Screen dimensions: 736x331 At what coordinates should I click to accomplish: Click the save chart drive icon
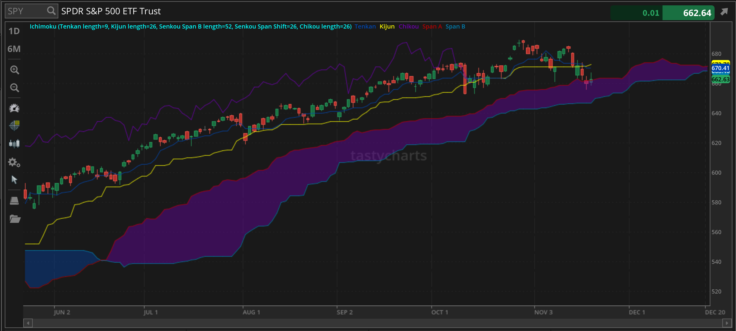click(x=14, y=201)
